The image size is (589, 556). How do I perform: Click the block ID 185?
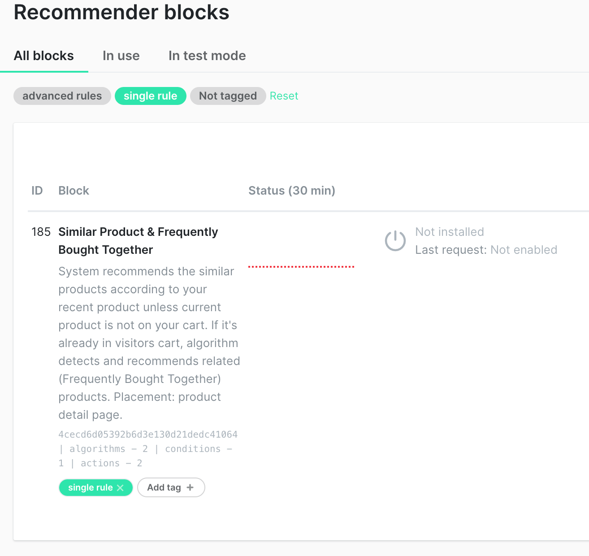pos(41,232)
